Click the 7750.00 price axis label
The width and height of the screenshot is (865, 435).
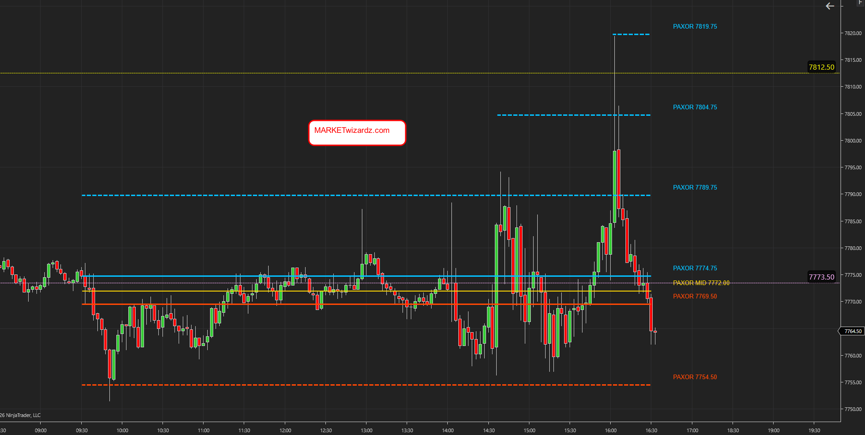(x=853, y=409)
